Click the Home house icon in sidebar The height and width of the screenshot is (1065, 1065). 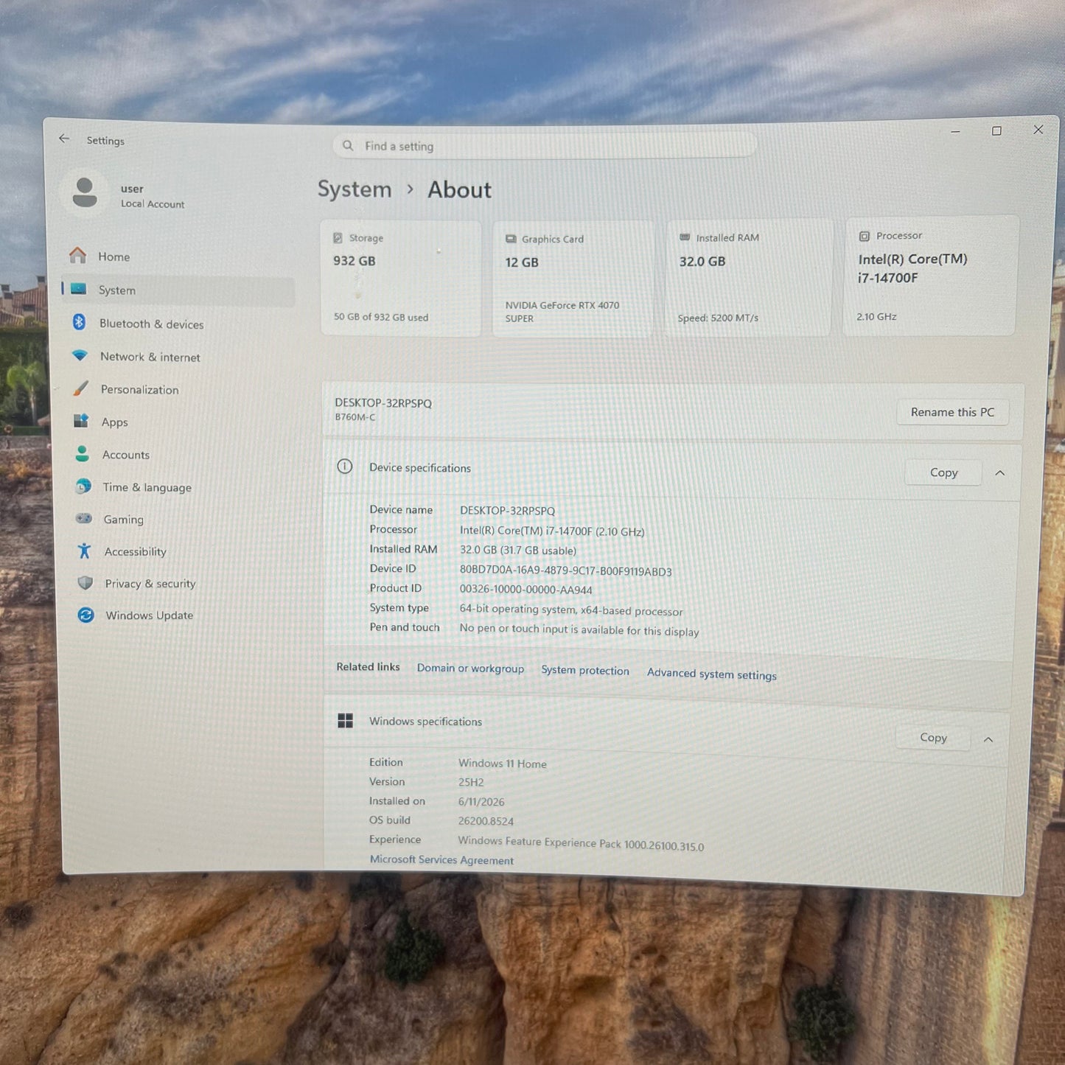point(77,256)
